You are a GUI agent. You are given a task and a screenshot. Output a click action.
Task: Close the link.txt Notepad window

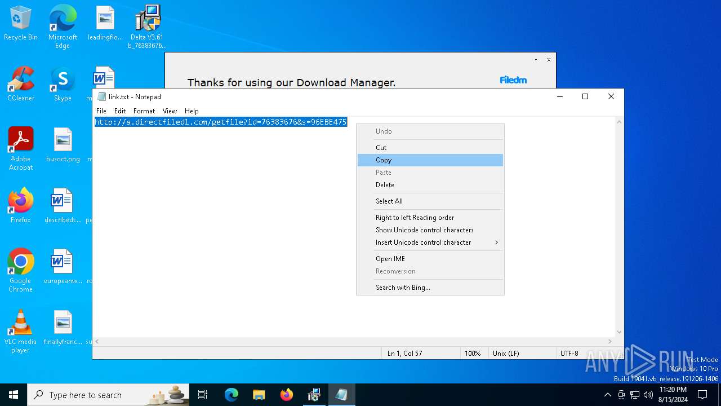pyautogui.click(x=611, y=96)
